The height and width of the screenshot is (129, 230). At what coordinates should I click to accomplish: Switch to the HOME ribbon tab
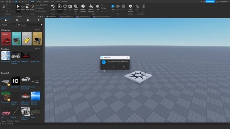coord(32,1)
